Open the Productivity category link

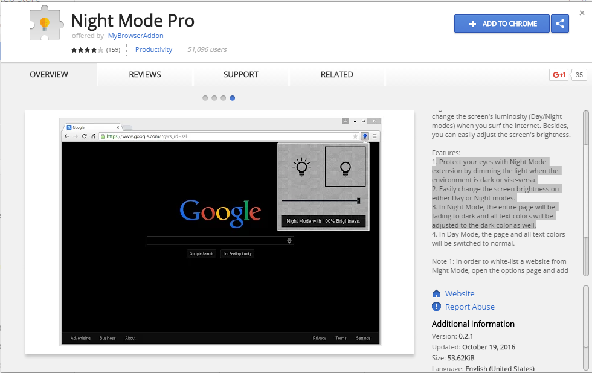[153, 49]
